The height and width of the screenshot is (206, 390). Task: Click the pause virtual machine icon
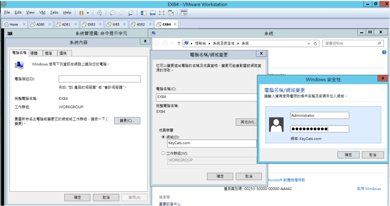click(81, 13)
